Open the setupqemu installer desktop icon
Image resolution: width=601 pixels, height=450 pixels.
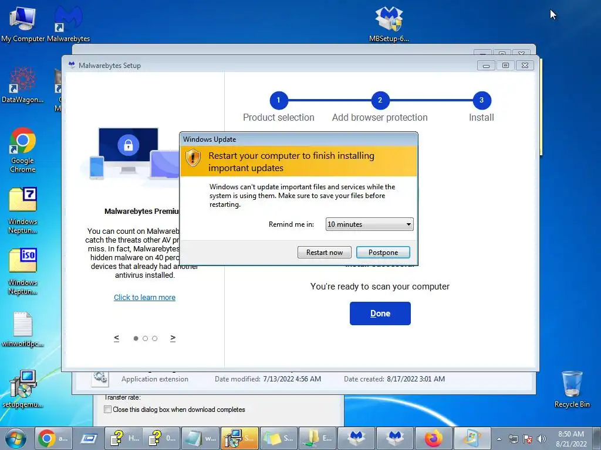click(x=23, y=388)
